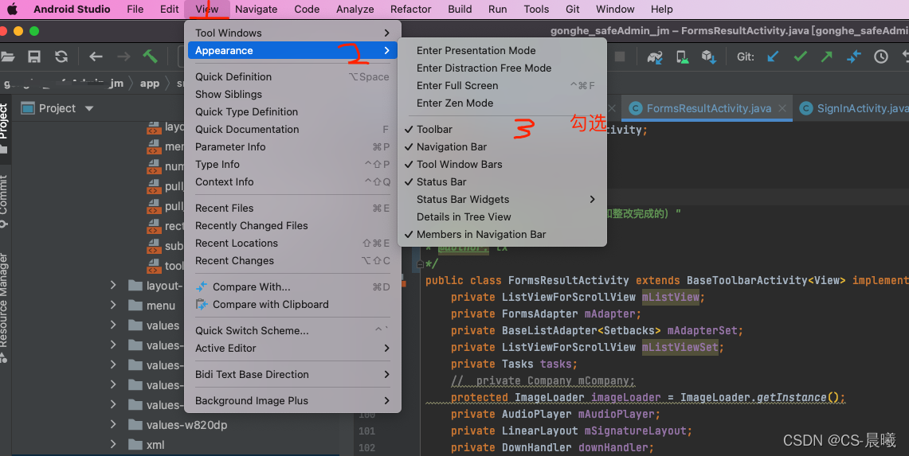Screen dimensions: 909x456
Task: Open the Project tool window tab
Action: click(x=5, y=127)
